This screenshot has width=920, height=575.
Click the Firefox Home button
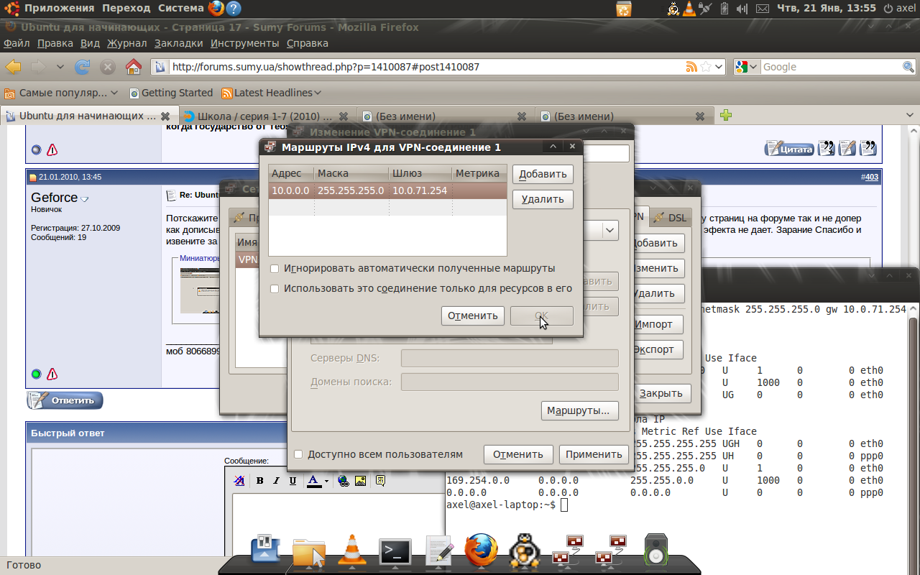click(x=133, y=67)
